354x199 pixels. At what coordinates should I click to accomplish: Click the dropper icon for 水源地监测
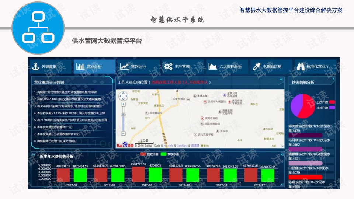click(x=257, y=66)
